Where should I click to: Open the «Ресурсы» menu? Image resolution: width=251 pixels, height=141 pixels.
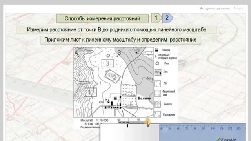(238, 9)
